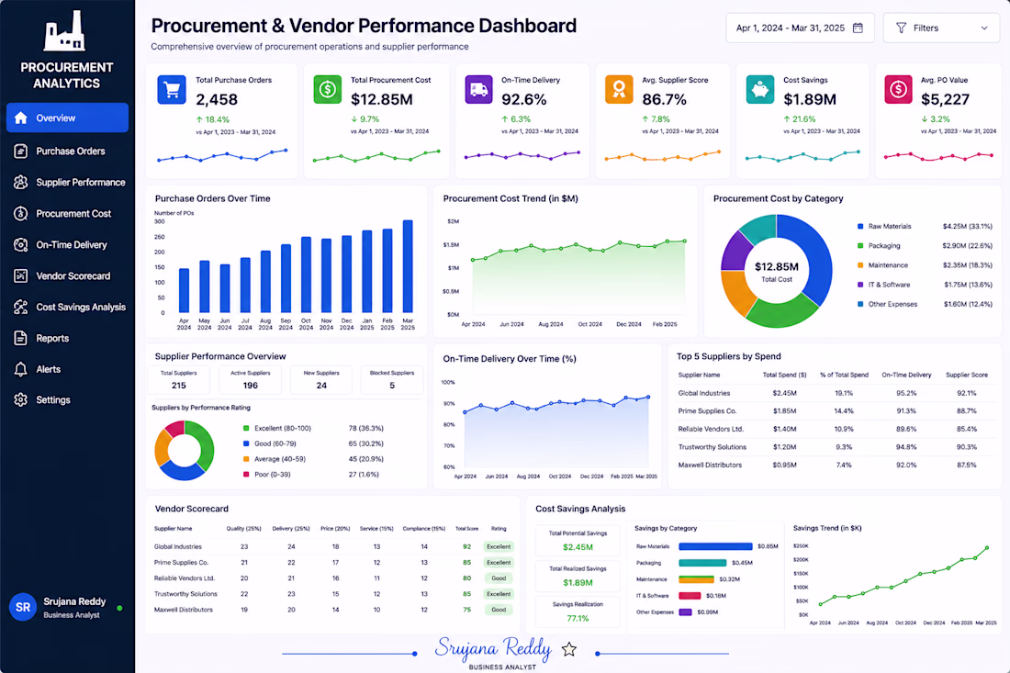Click the Packaging legend green swatch

click(860, 245)
